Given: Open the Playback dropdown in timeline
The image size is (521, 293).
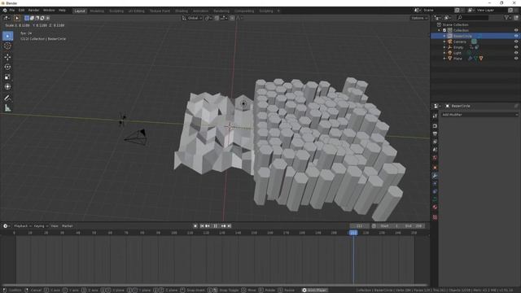Looking at the screenshot, I should (22, 226).
